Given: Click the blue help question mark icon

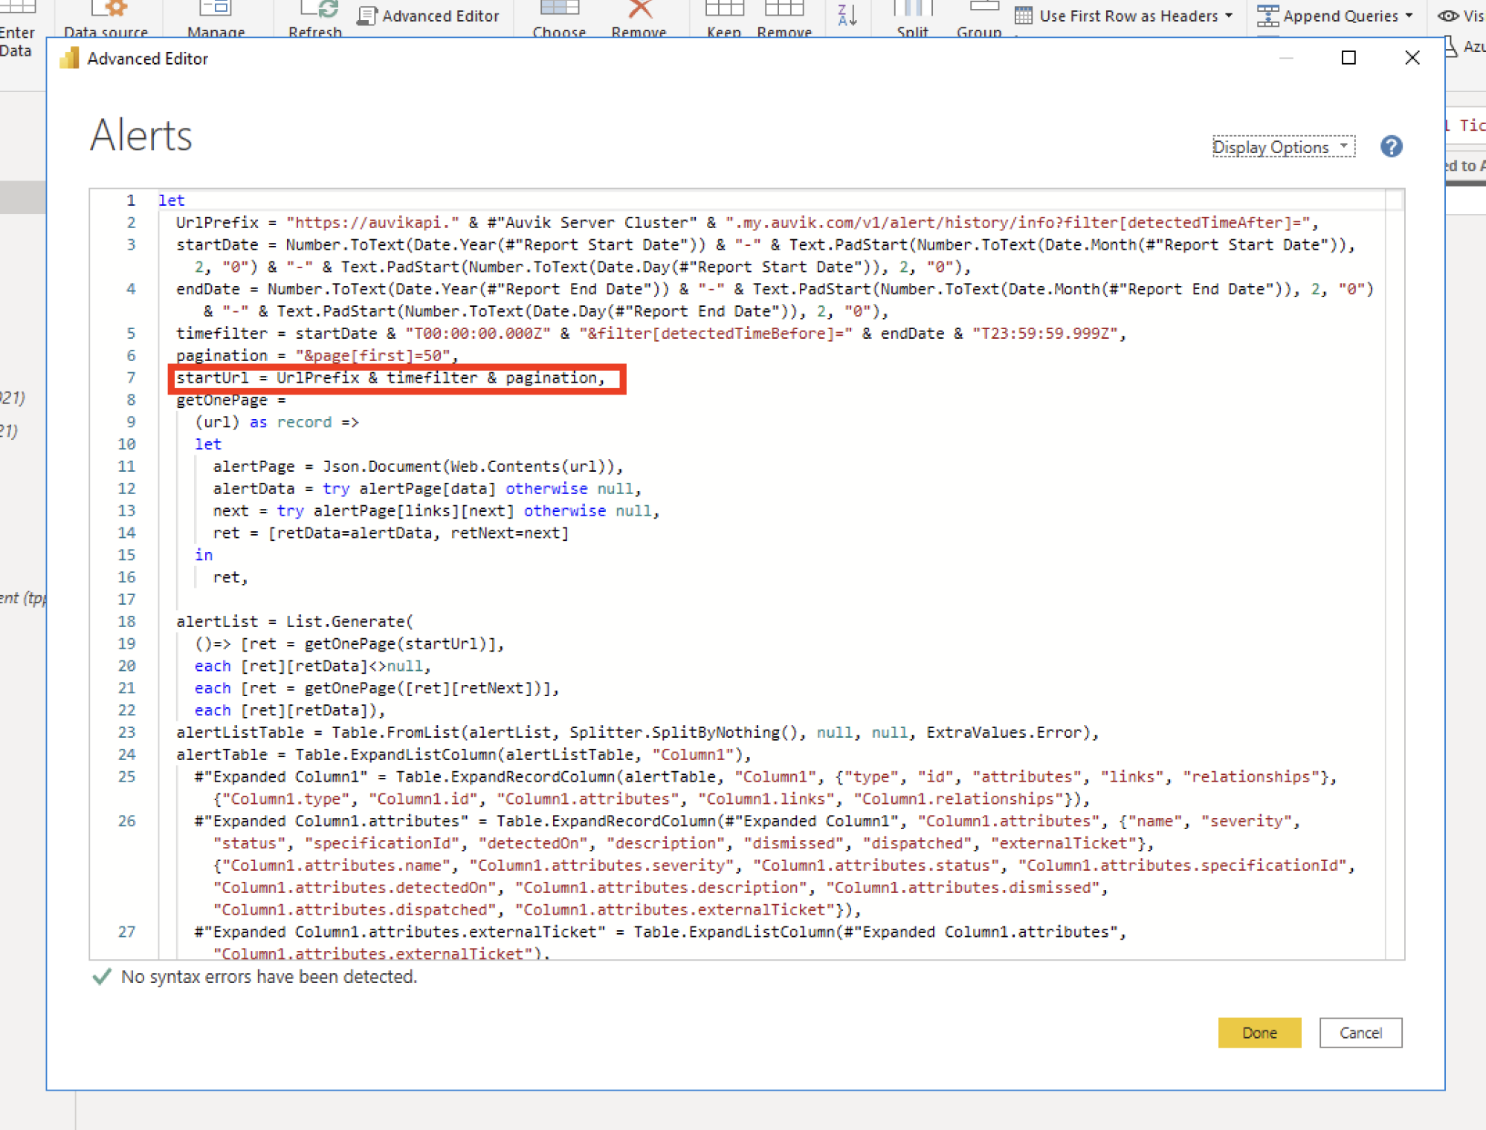Looking at the screenshot, I should coord(1391,146).
